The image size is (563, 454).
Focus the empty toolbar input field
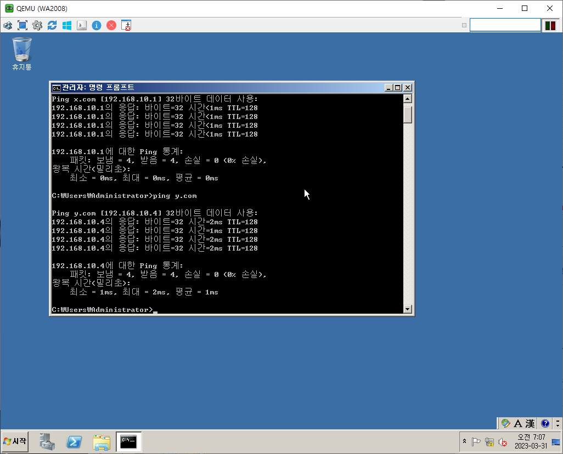point(505,25)
